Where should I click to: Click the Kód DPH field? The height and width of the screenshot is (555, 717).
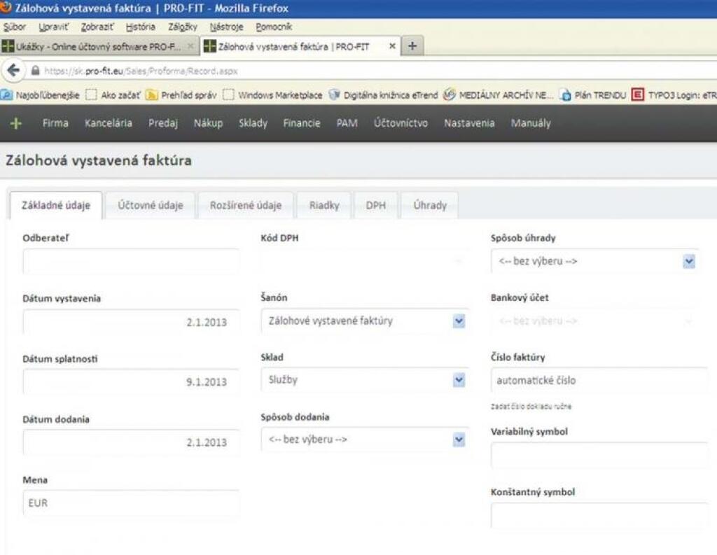(x=365, y=261)
